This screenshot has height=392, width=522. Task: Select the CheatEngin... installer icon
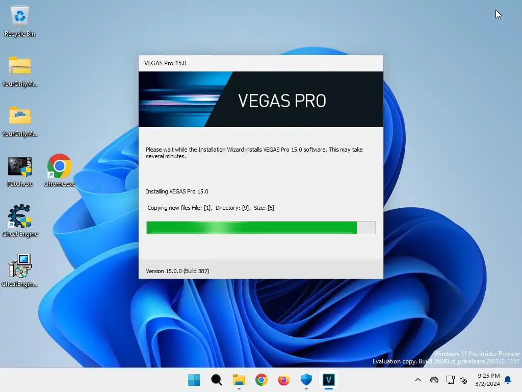(20, 271)
